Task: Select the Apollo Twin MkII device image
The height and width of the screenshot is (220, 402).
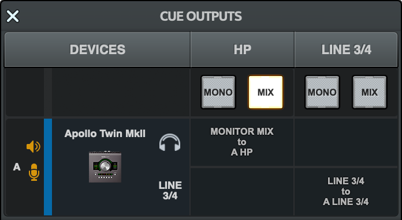Action: tap(105, 166)
